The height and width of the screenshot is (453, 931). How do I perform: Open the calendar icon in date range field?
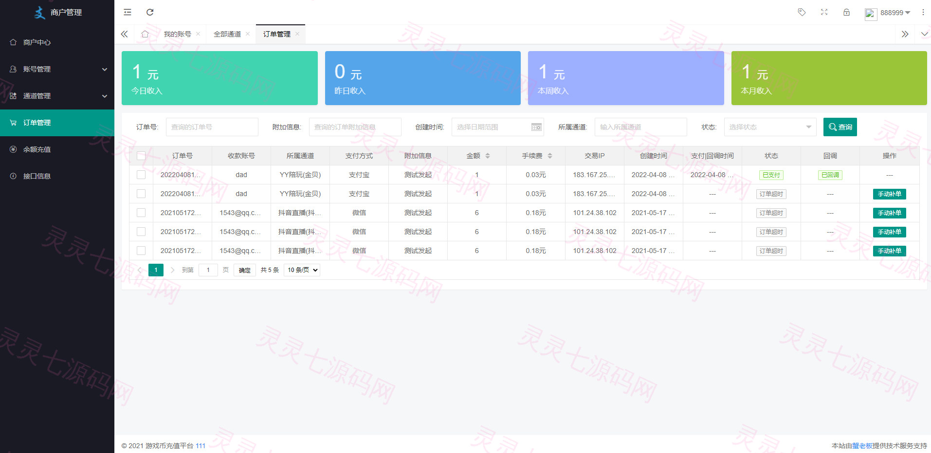pos(536,127)
